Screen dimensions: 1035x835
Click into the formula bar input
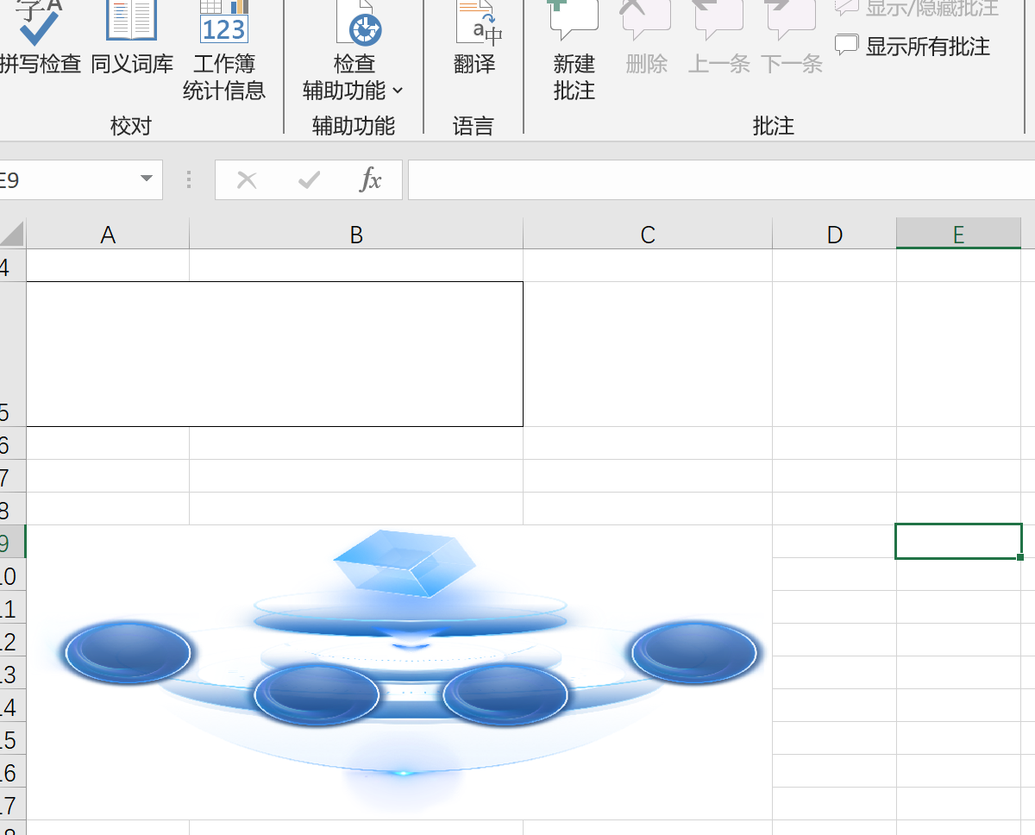716,179
